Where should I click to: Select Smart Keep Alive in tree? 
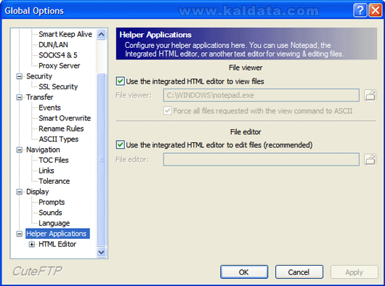[65, 34]
